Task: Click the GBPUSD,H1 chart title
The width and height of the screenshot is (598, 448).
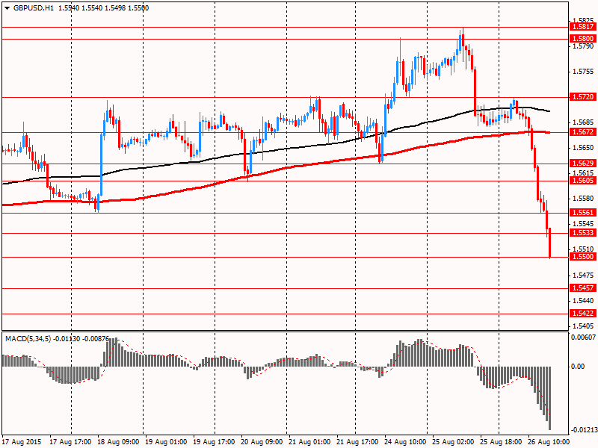Action: [x=33, y=8]
